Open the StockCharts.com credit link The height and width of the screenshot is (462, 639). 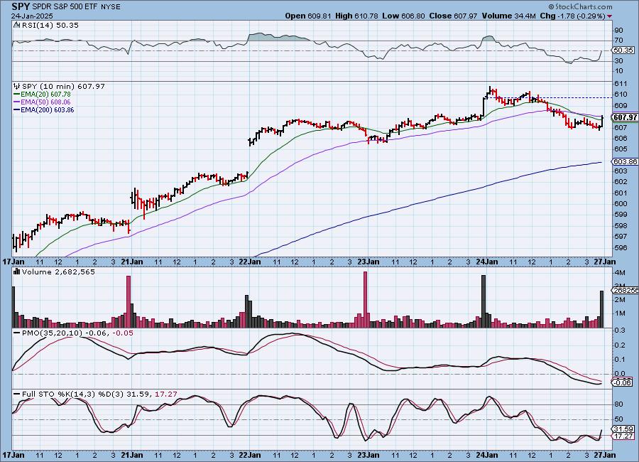coord(580,6)
